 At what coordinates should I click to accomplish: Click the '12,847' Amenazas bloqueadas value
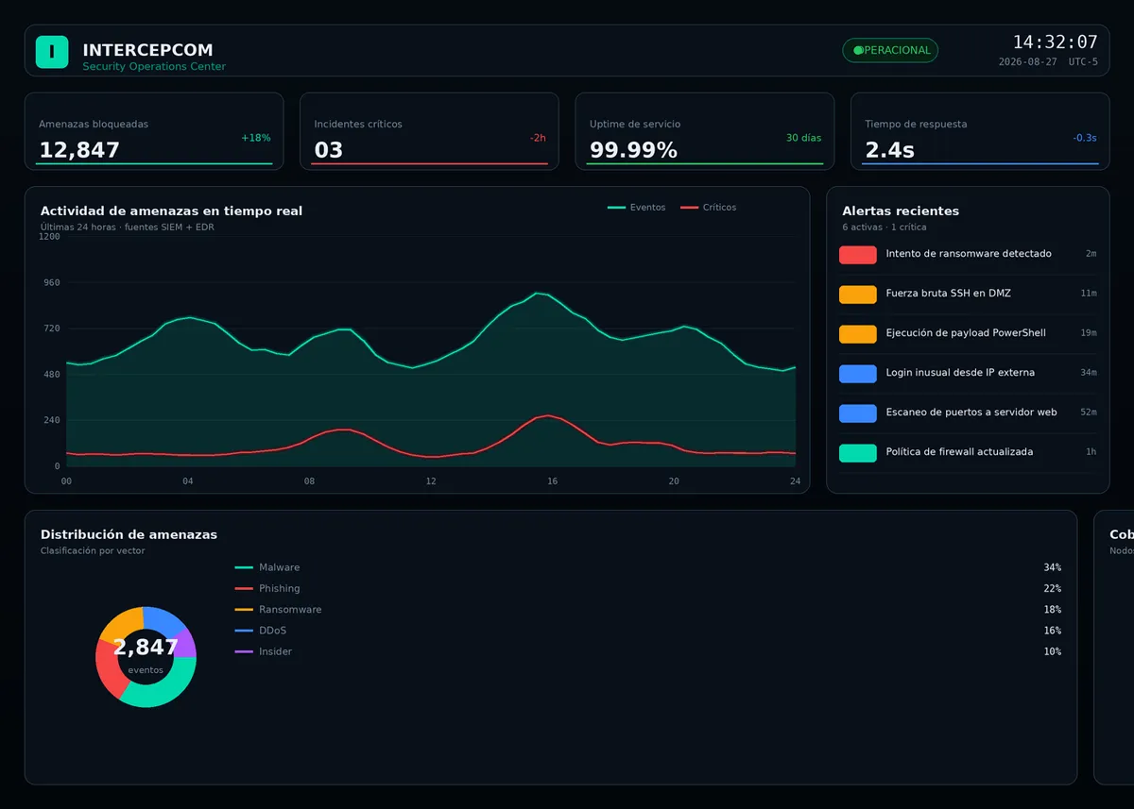79,150
